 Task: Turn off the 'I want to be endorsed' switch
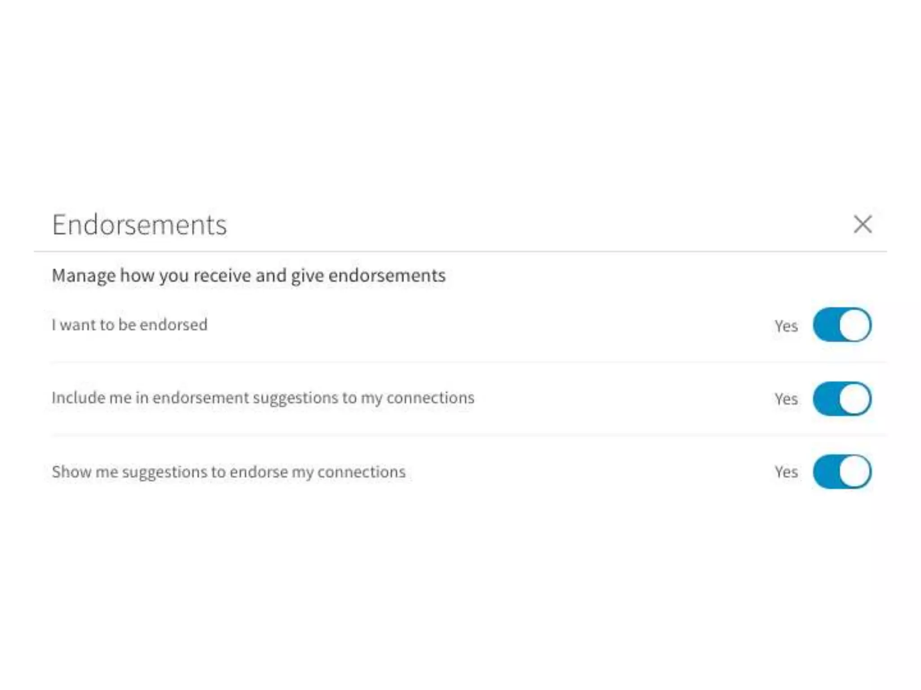[x=842, y=325]
